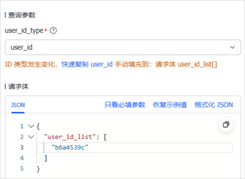Click the "b6a4539c" value line
The height and width of the screenshot is (179, 245).
[x=135, y=148]
